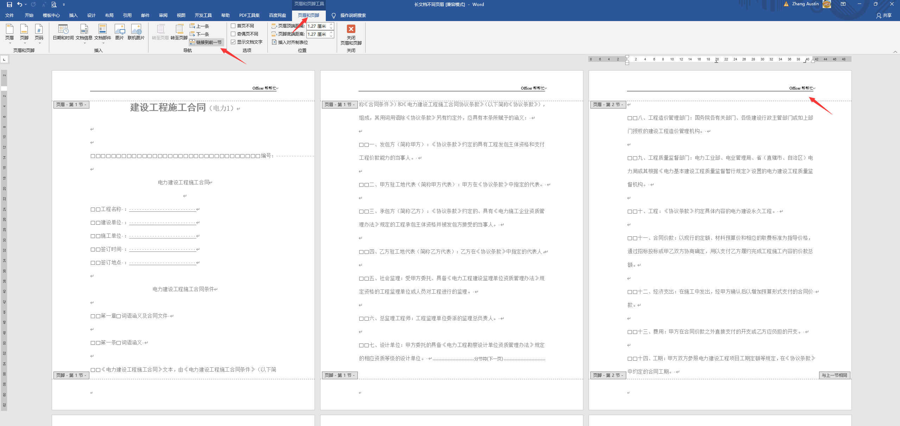Insert a 图片 picture into header
900x426 pixels.
click(120, 32)
